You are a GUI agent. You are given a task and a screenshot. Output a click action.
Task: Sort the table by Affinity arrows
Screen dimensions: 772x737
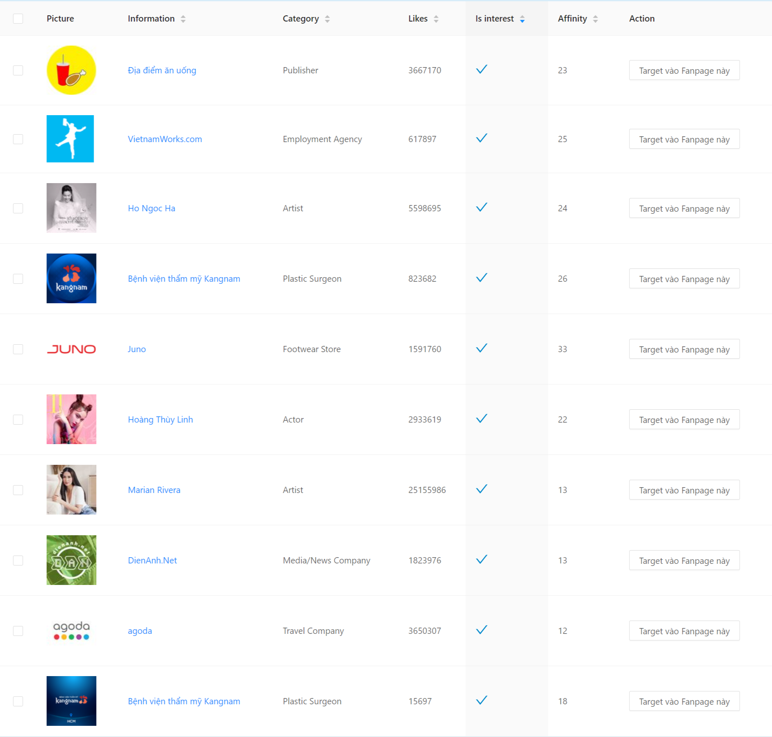coord(595,19)
